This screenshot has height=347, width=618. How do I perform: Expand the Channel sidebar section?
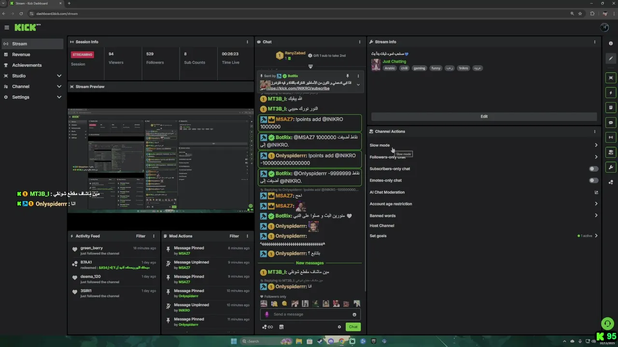click(x=32, y=86)
